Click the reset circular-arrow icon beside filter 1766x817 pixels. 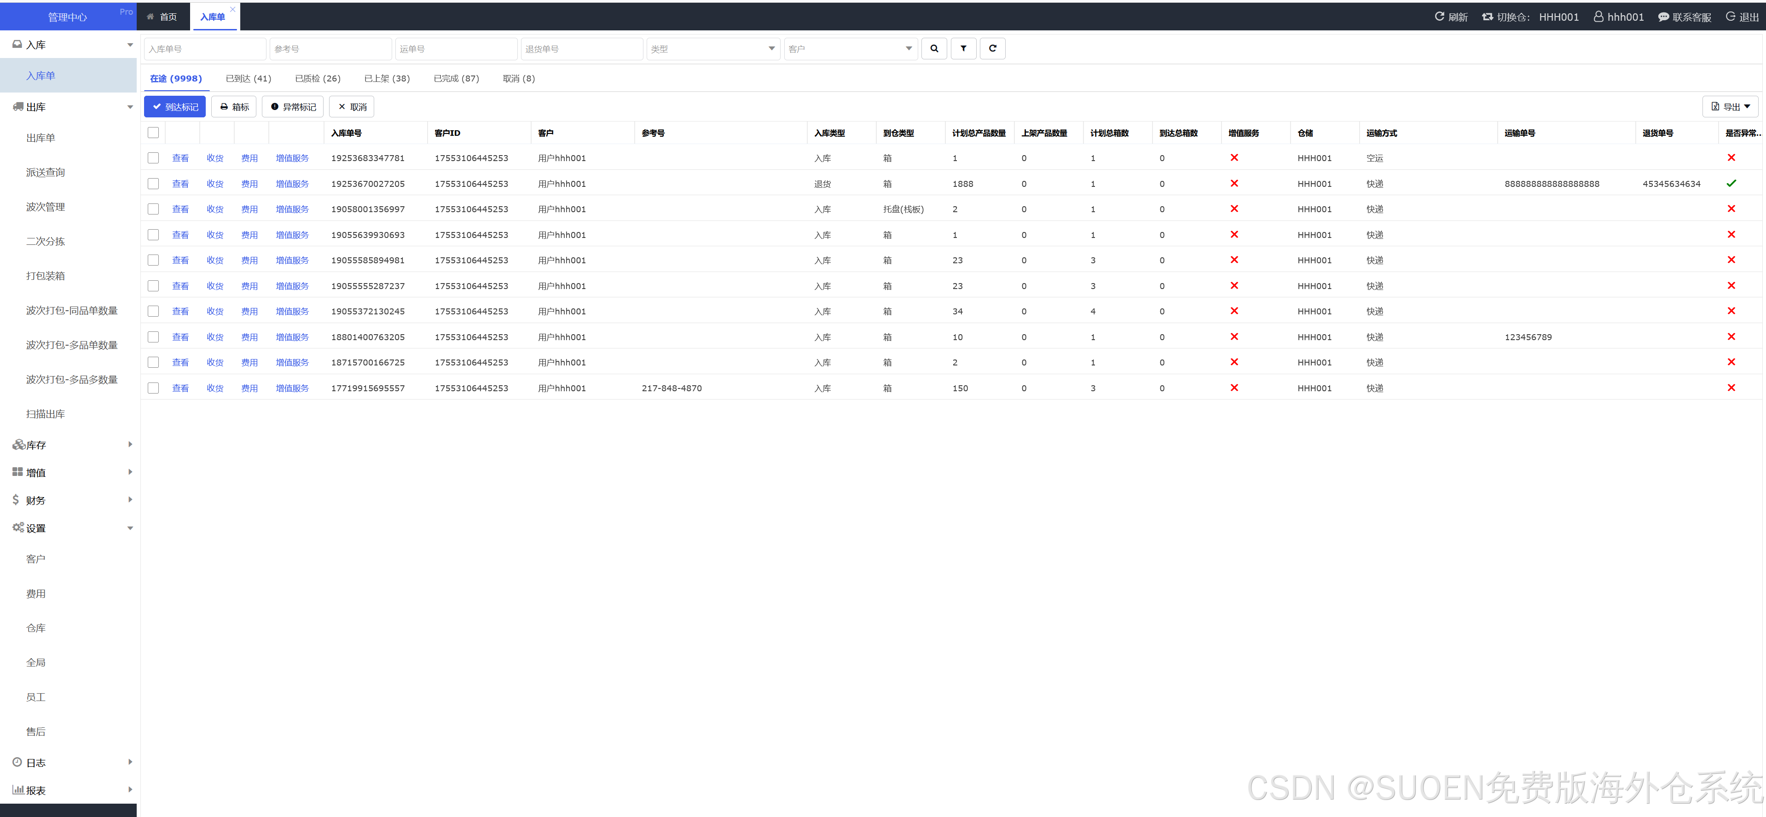992,49
